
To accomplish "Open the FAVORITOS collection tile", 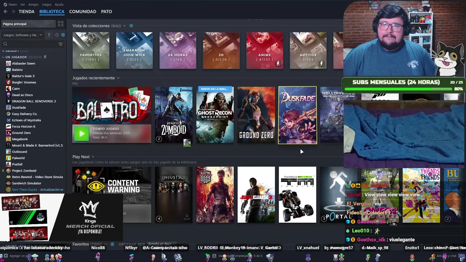I will coord(91,51).
